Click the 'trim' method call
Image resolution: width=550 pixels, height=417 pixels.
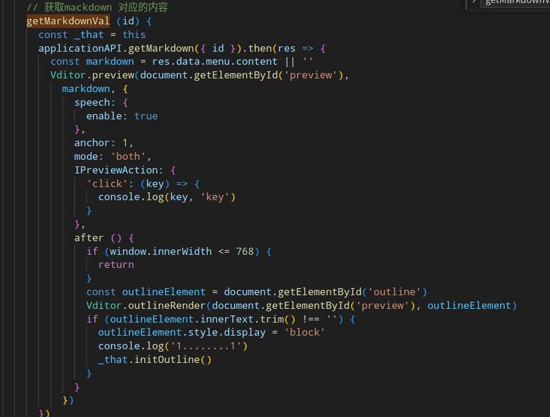[272, 319]
